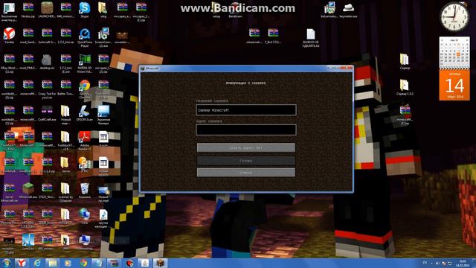Open Google Chrome desktop shortcut
This screenshot has width=476, height=268.
pyautogui.click(x=85, y=89)
